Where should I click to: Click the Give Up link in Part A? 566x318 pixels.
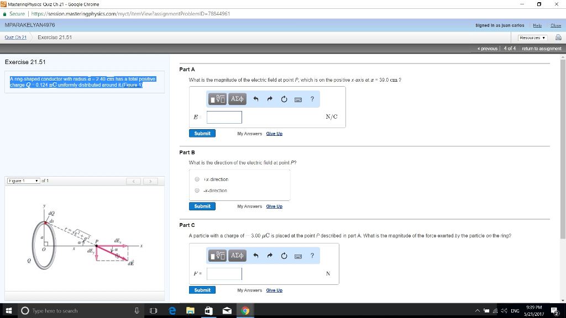pyautogui.click(x=274, y=133)
